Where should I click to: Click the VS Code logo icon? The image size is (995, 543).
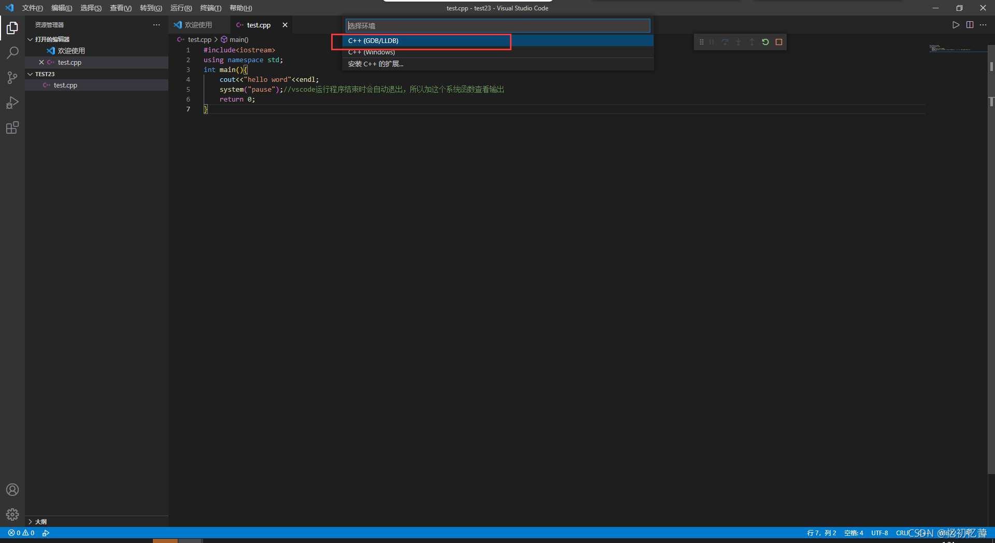pyautogui.click(x=9, y=8)
